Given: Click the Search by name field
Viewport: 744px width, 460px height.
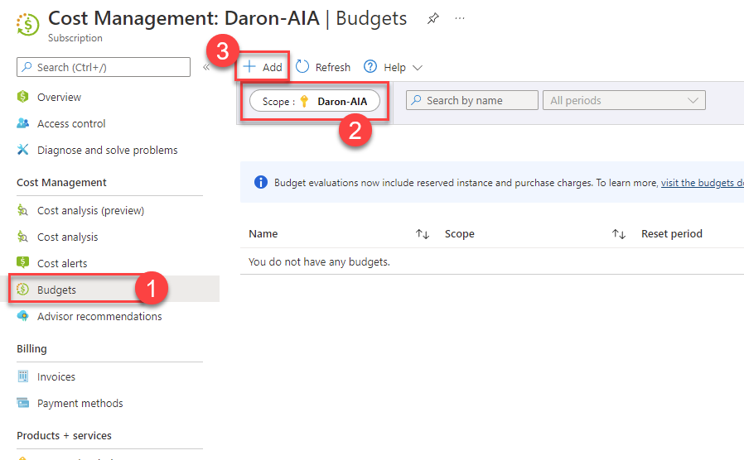Looking at the screenshot, I should tap(472, 100).
